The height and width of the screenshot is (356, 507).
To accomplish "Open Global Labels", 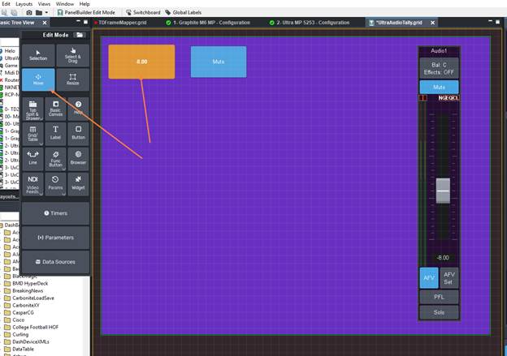I will 184,13.
